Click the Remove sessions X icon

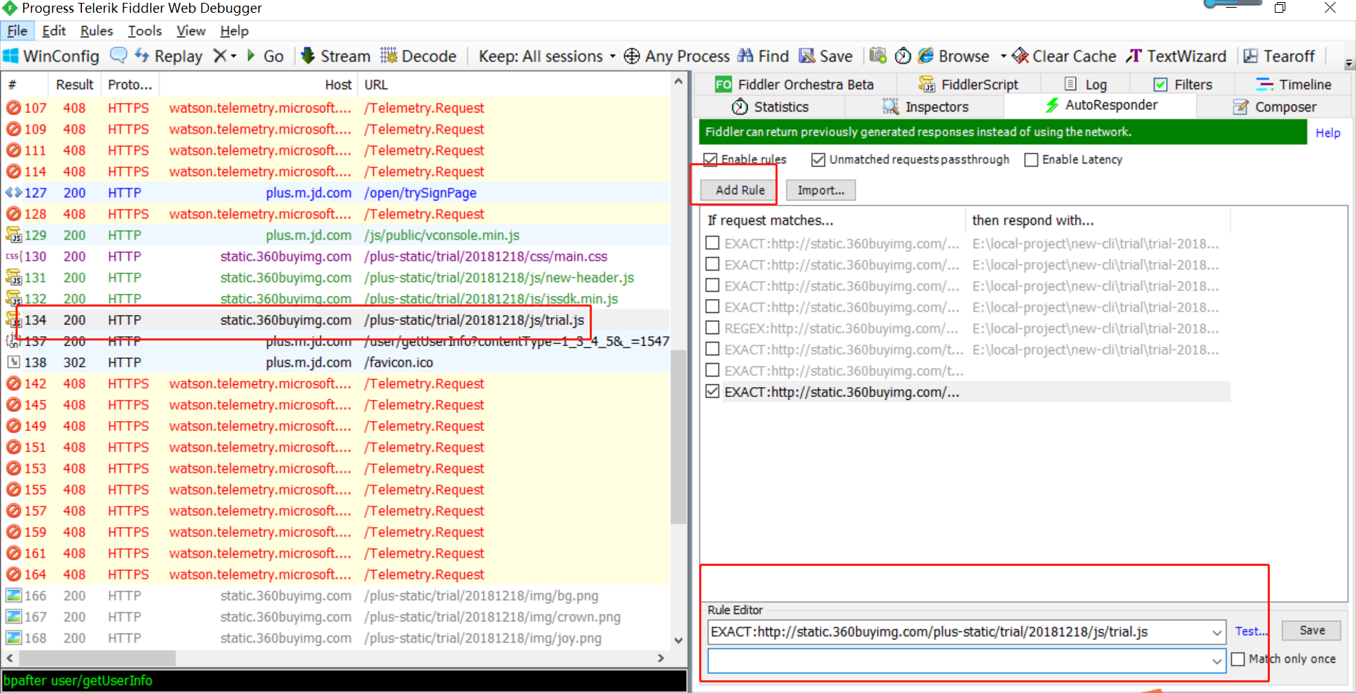pyautogui.click(x=220, y=56)
